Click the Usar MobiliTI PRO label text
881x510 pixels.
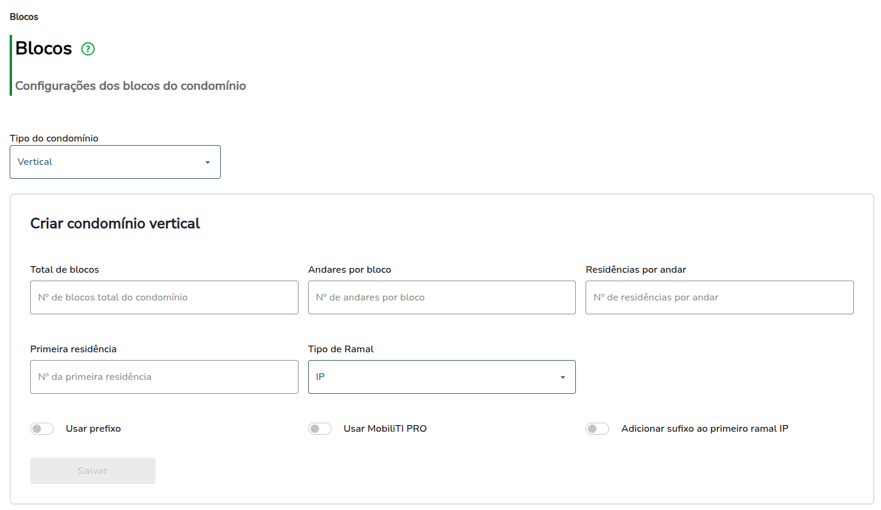pos(385,429)
